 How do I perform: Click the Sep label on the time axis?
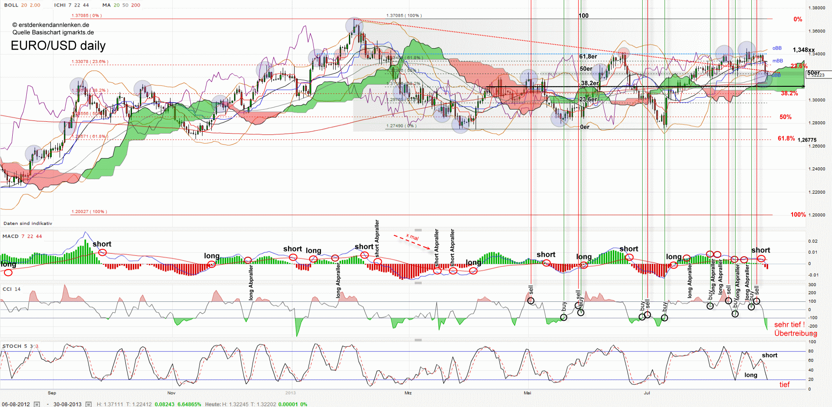[x=52, y=393]
